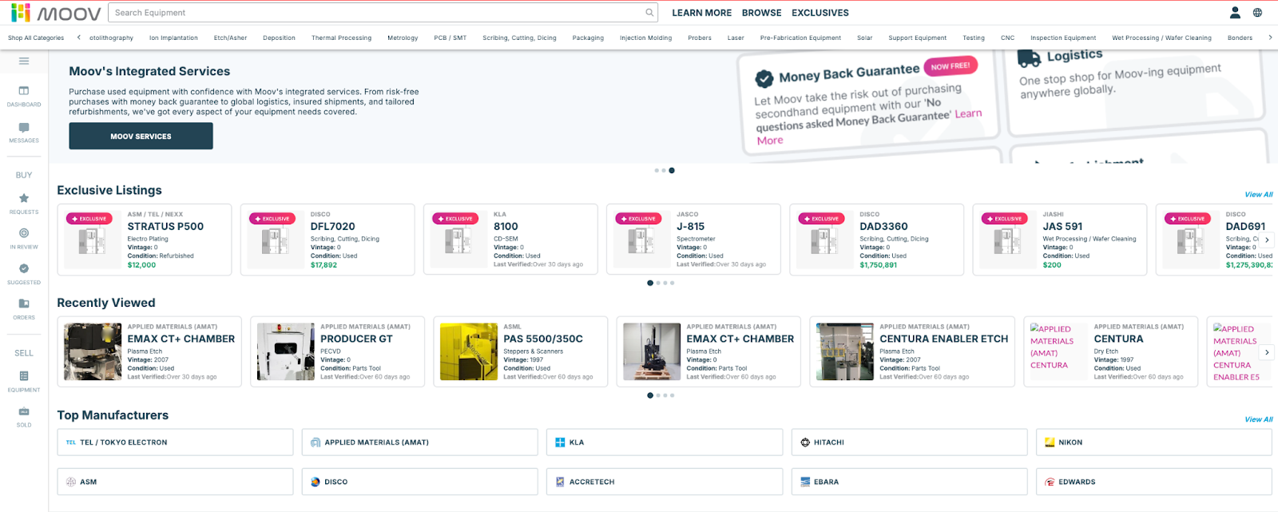Open PAS 5500/350C listing thumbnail

point(469,351)
